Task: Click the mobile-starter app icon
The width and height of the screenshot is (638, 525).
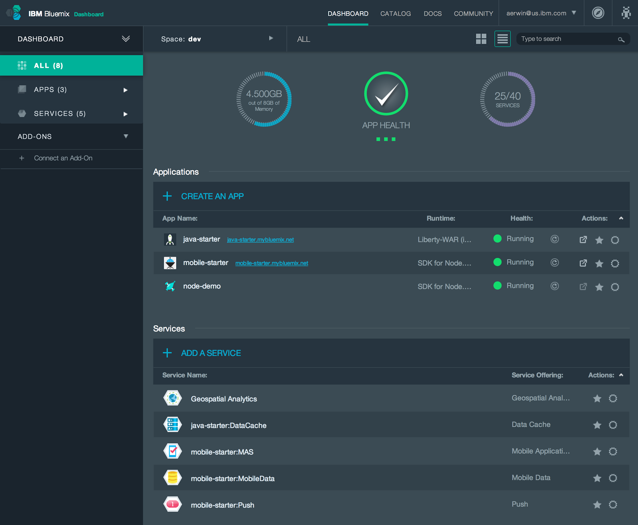Action: [x=170, y=263]
